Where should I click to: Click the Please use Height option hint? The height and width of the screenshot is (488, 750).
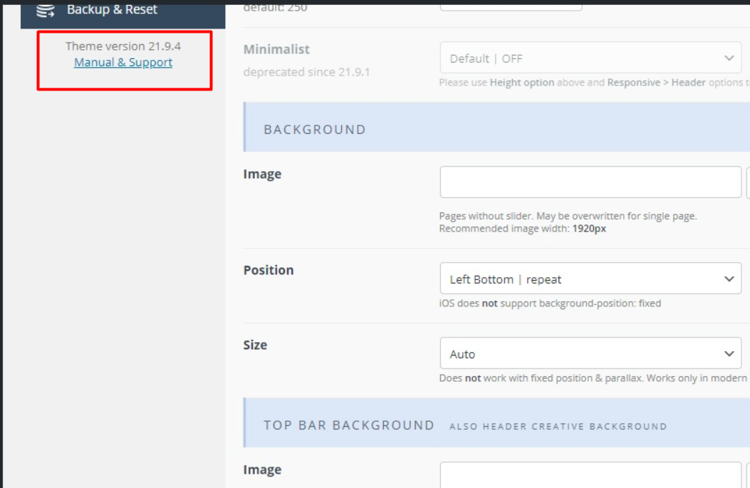pos(594,83)
